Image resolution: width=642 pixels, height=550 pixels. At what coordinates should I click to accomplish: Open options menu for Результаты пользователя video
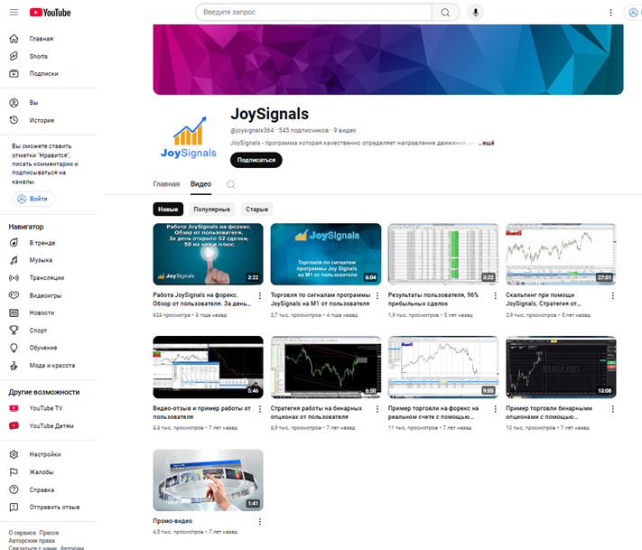tap(495, 295)
